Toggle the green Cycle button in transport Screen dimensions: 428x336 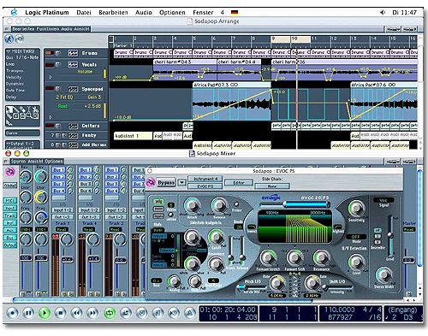coord(110,313)
